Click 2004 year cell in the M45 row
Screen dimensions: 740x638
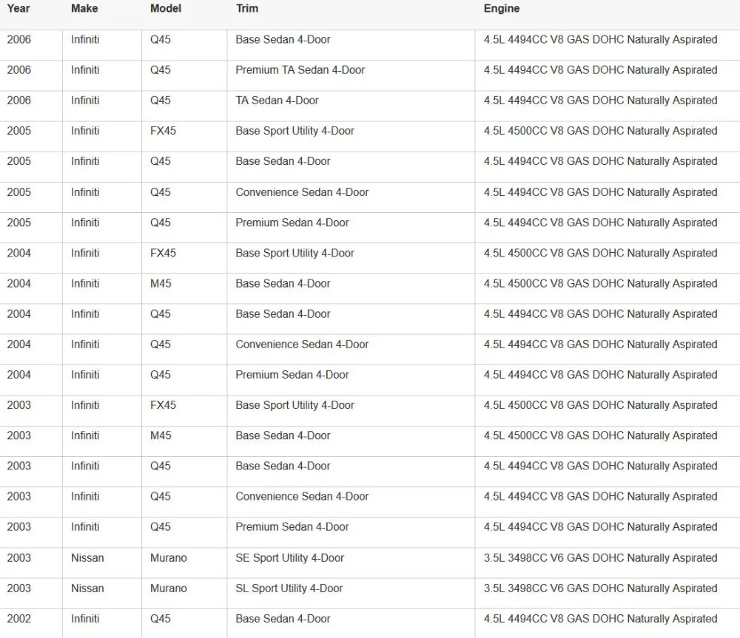19,283
